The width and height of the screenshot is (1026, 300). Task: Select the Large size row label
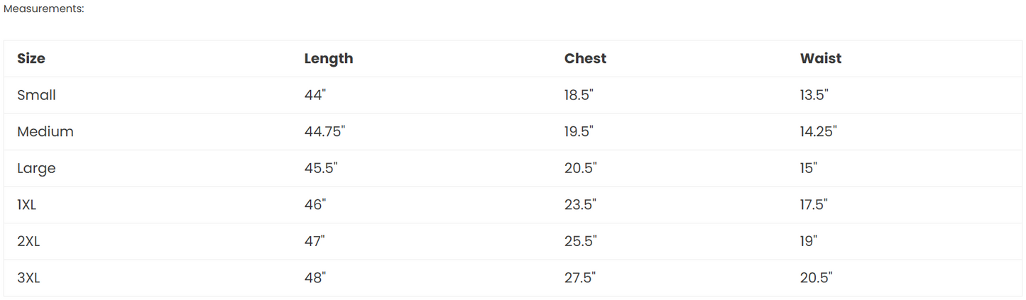pyautogui.click(x=36, y=169)
